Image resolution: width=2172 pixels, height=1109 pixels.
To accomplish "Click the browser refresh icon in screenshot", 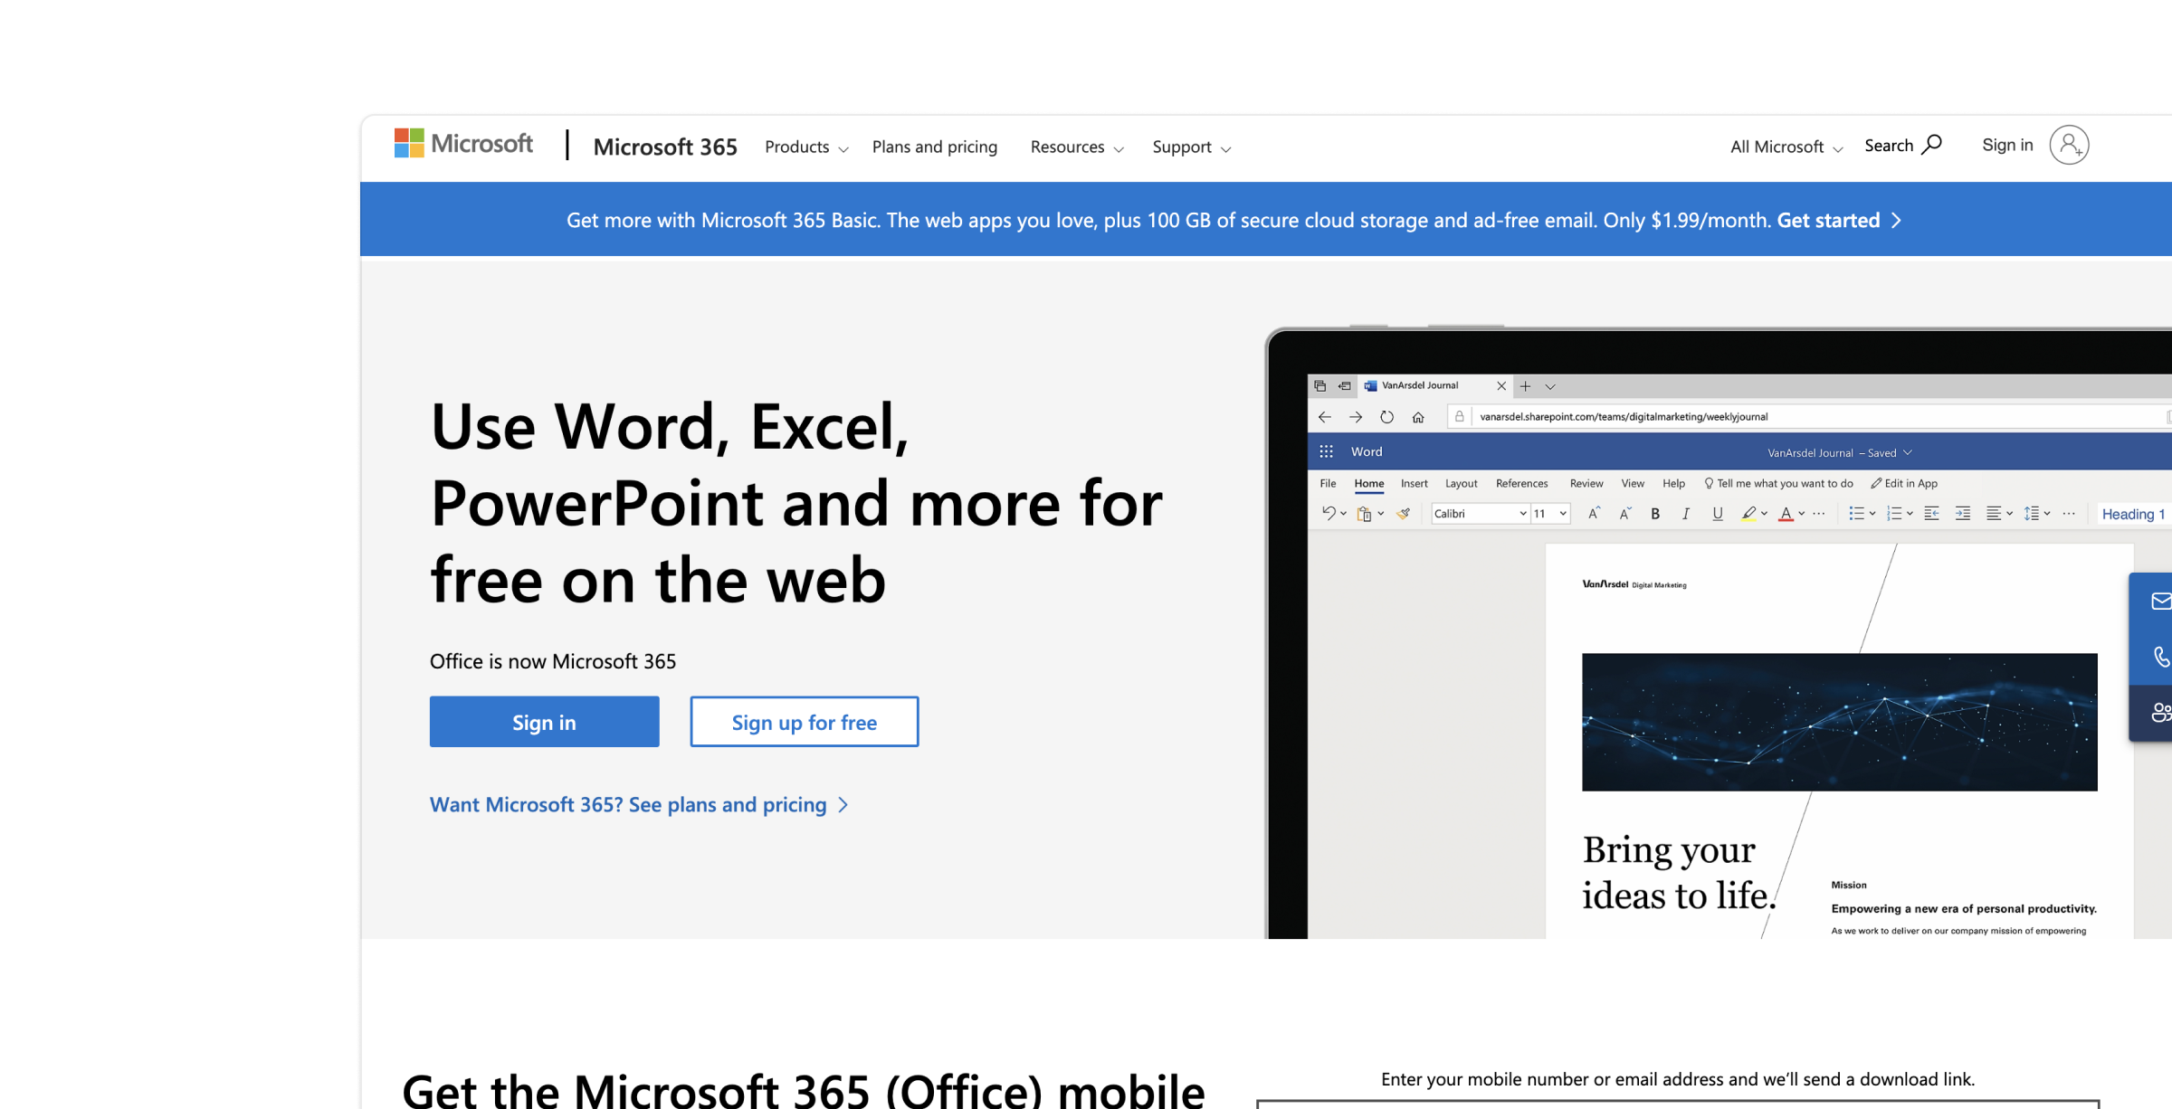I will pos(1386,417).
